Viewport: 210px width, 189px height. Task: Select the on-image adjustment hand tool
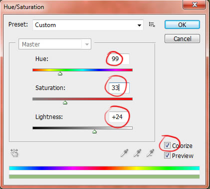(x=14, y=153)
